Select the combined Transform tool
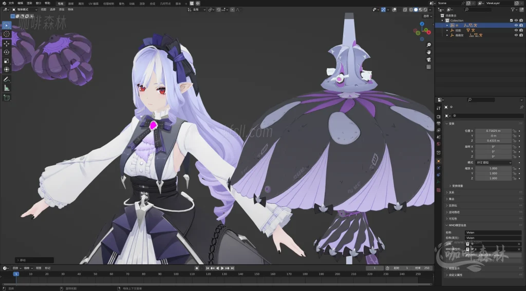 6,69
